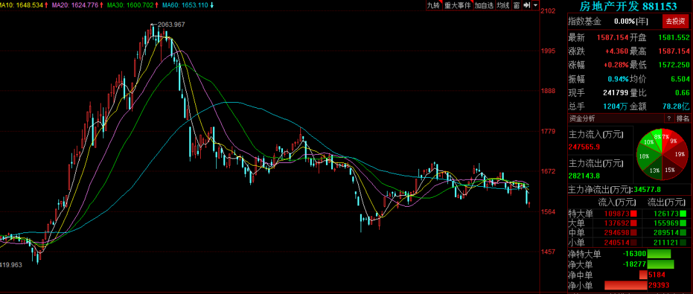Select the 资金分析 panel header

tap(582, 119)
